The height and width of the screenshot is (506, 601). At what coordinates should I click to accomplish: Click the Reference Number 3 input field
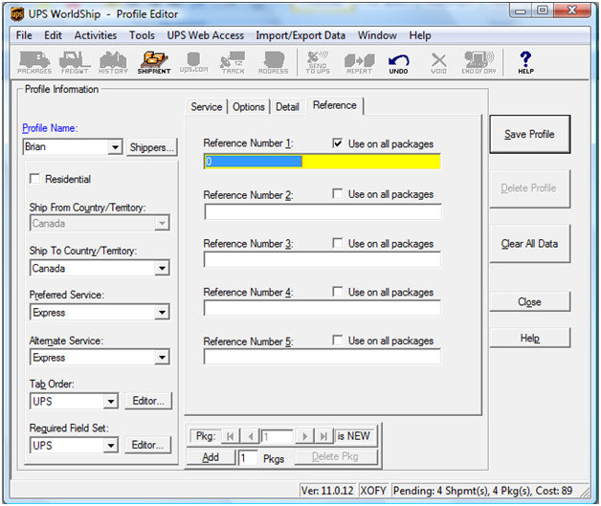(x=323, y=260)
